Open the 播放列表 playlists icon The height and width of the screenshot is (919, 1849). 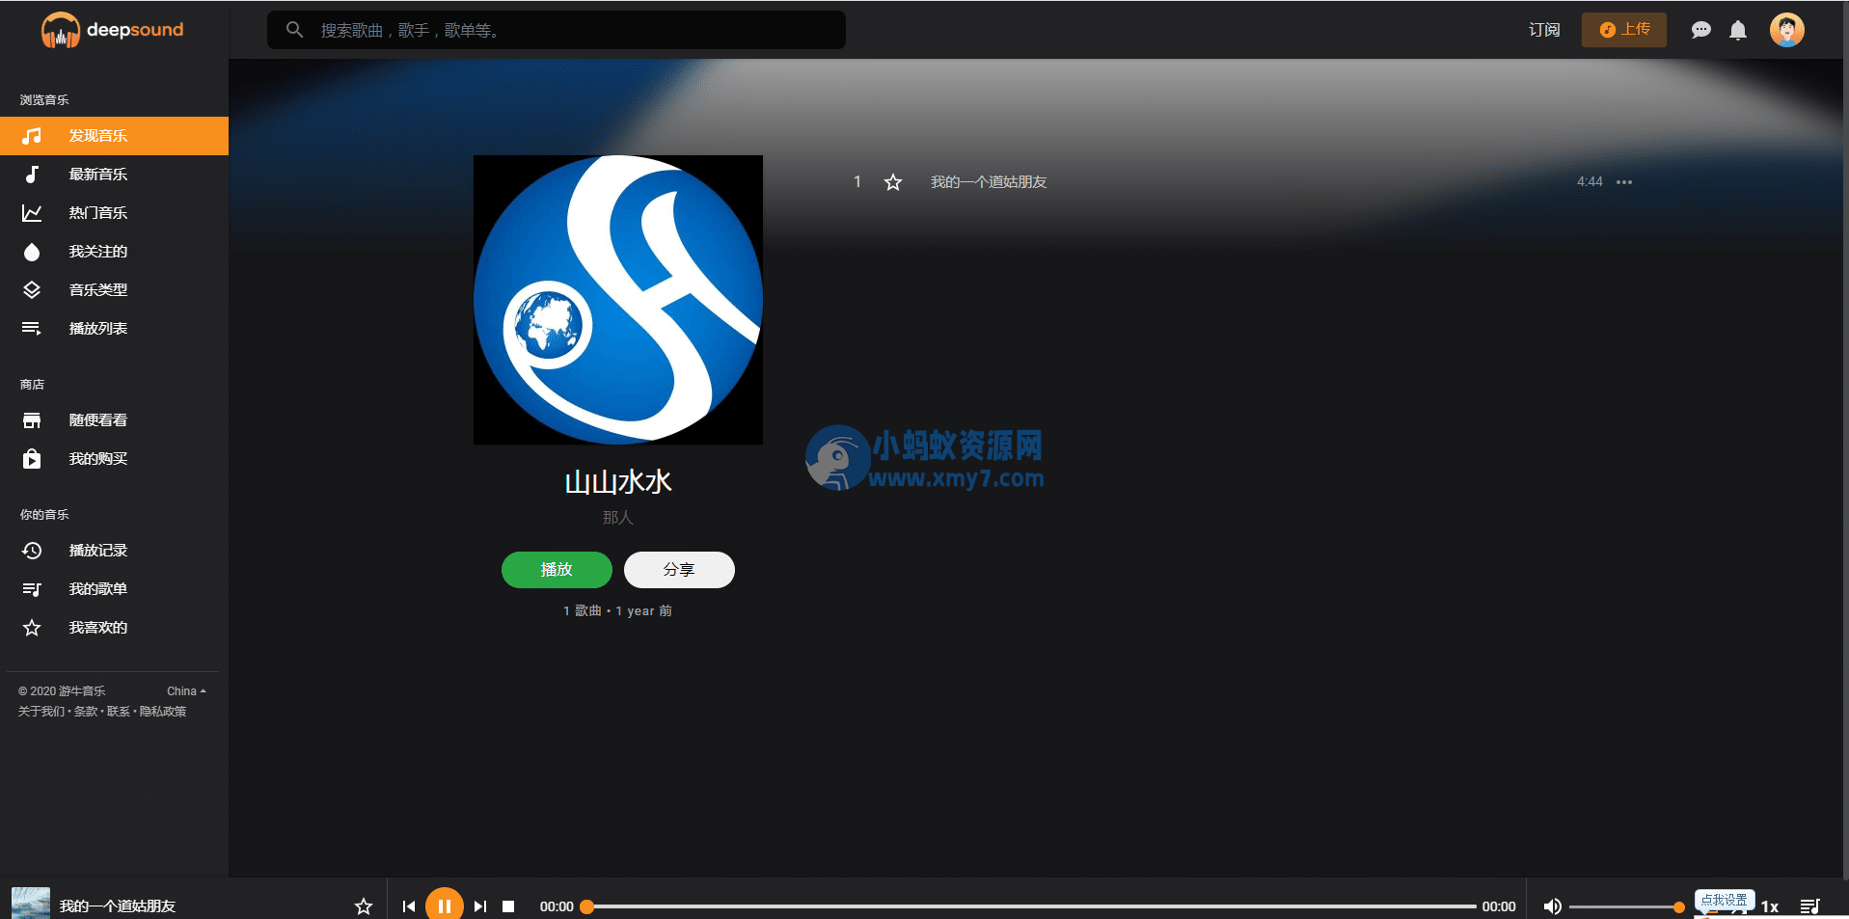tap(32, 328)
